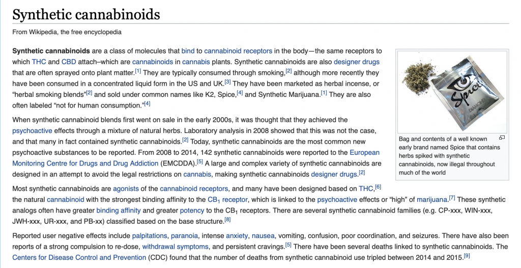Open the 'binding affinity' link

tap(119, 211)
